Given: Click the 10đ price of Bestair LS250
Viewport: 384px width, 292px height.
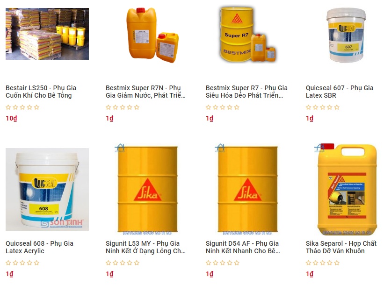Looking at the screenshot, I should click(x=11, y=118).
